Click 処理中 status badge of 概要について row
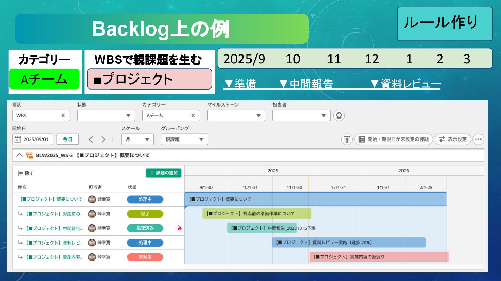 click(x=145, y=199)
